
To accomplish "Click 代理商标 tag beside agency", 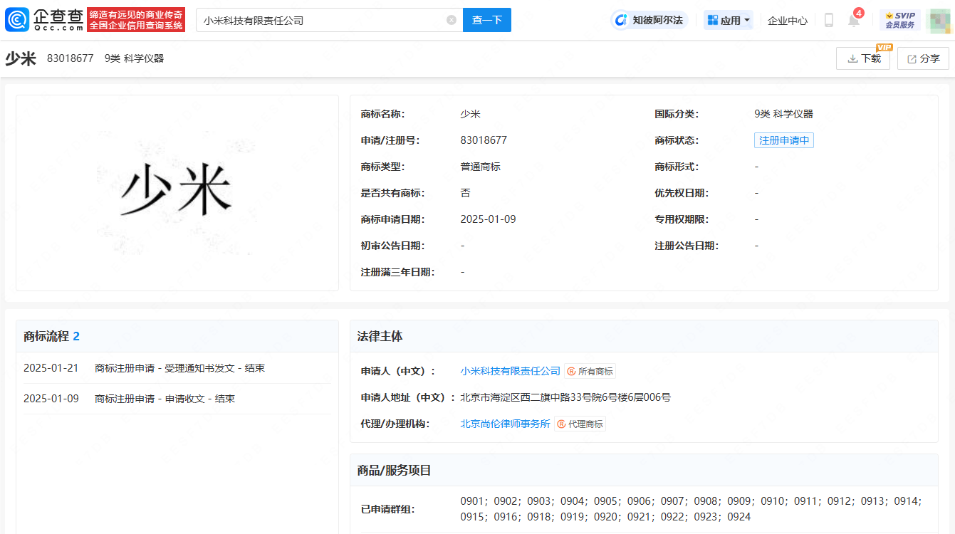I will pyautogui.click(x=580, y=424).
